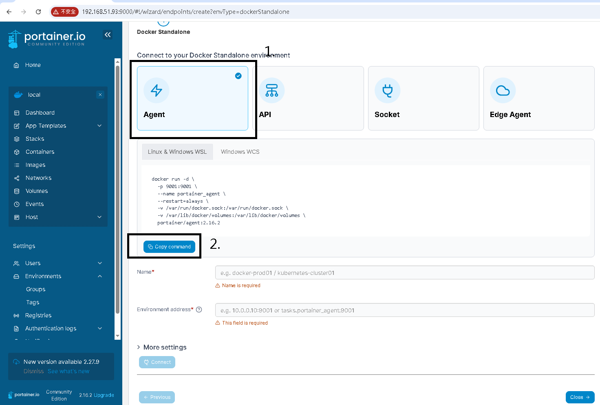Screen dimensions: 600x405
Task: Collapse Environments submenu chevron
Action: pos(100,276)
